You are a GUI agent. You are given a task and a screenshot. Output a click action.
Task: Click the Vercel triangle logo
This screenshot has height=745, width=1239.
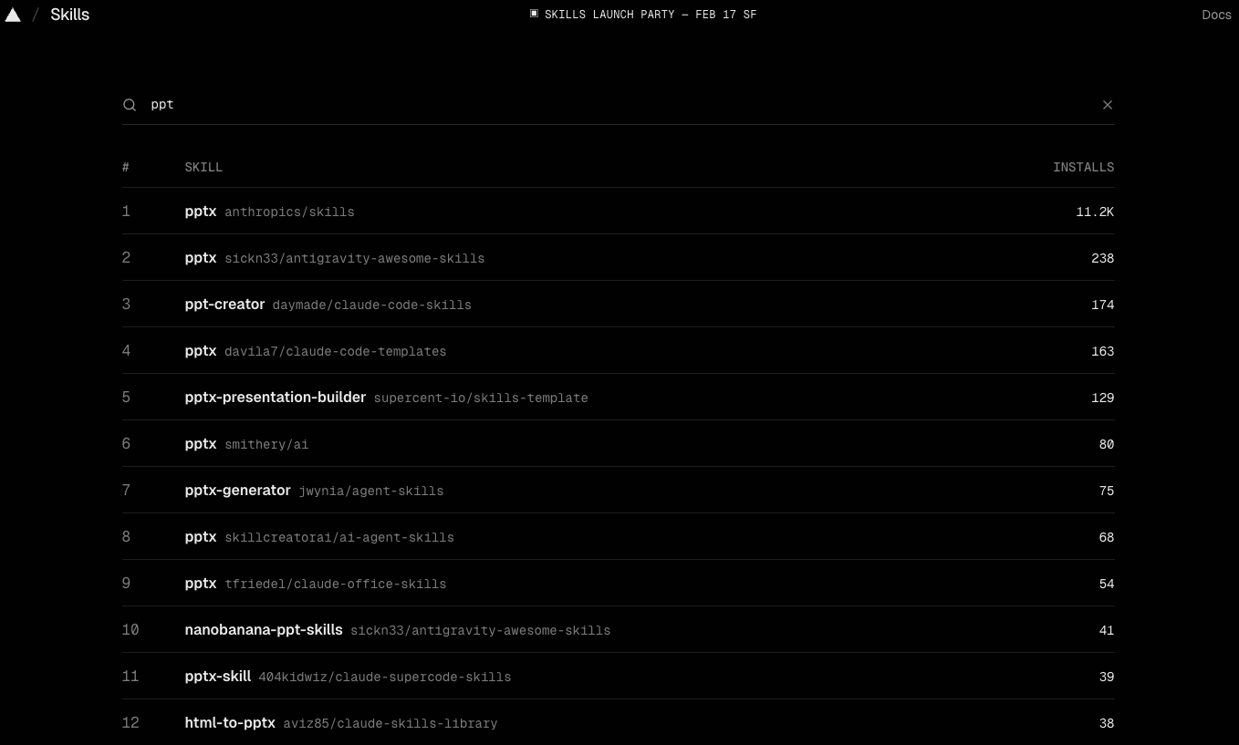click(13, 15)
